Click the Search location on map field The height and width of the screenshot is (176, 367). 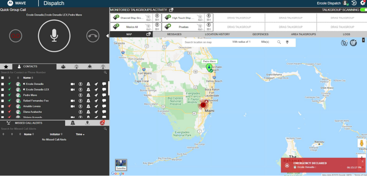coord(206,42)
